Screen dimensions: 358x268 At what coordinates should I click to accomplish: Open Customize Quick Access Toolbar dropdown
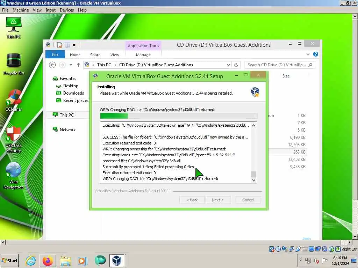74,45
